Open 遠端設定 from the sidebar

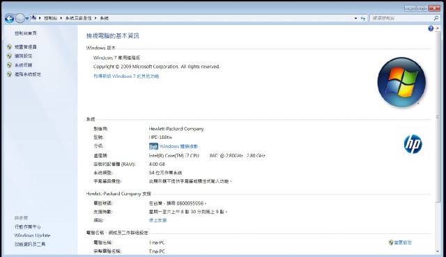[x=23, y=56]
